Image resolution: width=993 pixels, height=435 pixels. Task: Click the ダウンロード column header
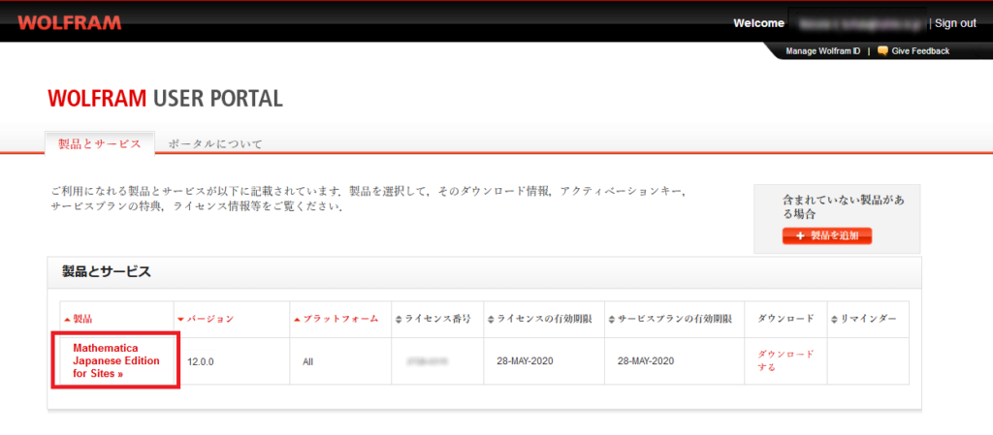click(x=785, y=319)
